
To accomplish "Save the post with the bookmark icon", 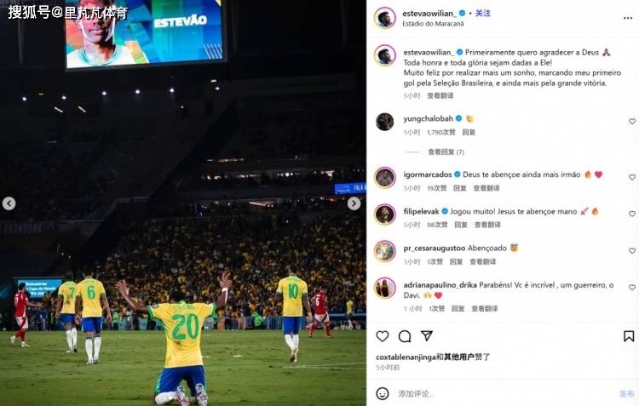I will 629,336.
